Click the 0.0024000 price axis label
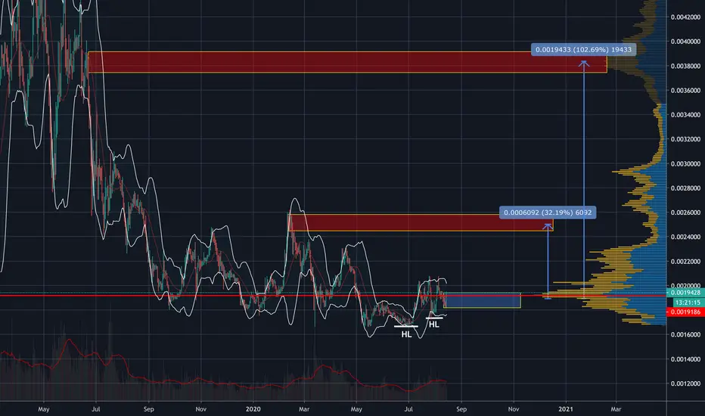The image size is (705, 416). 685,237
